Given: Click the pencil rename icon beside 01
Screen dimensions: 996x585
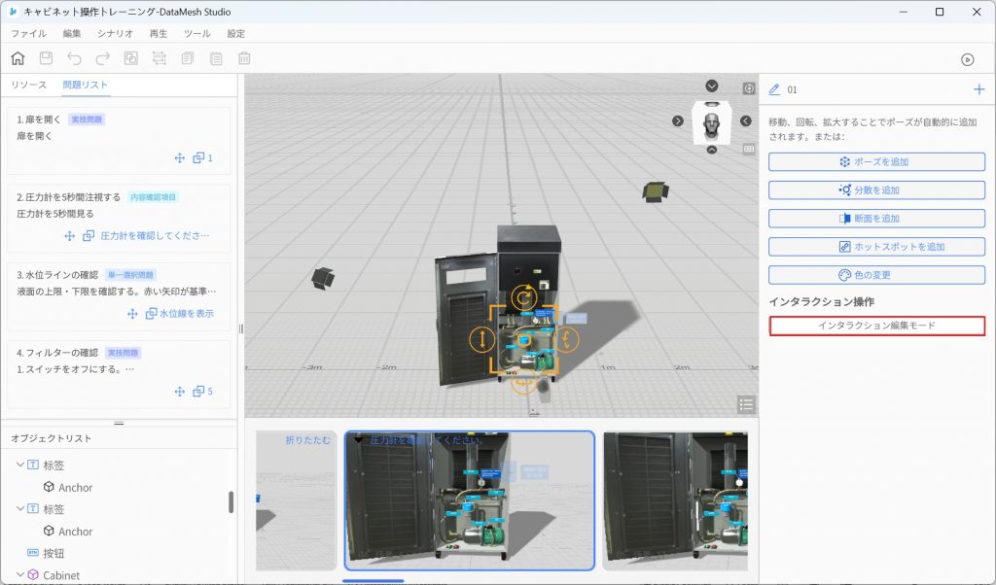Looking at the screenshot, I should pyautogui.click(x=774, y=89).
